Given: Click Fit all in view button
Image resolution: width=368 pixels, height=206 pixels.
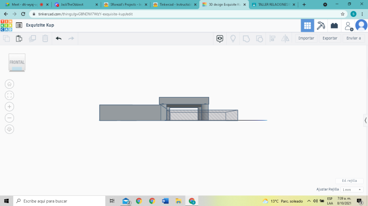Looking at the screenshot, I should 9,96.
